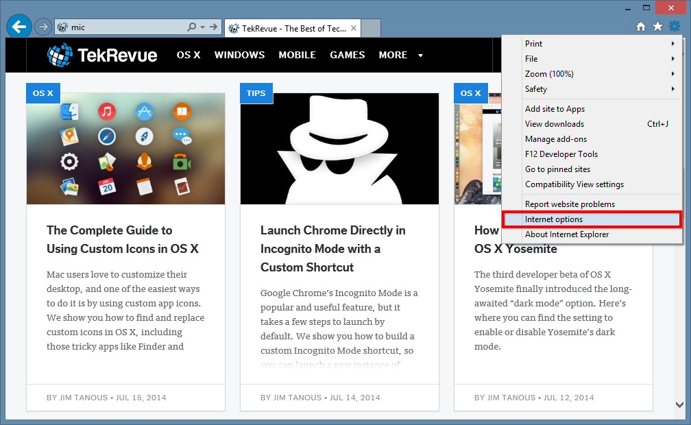Select View downloads menu item

coord(592,124)
